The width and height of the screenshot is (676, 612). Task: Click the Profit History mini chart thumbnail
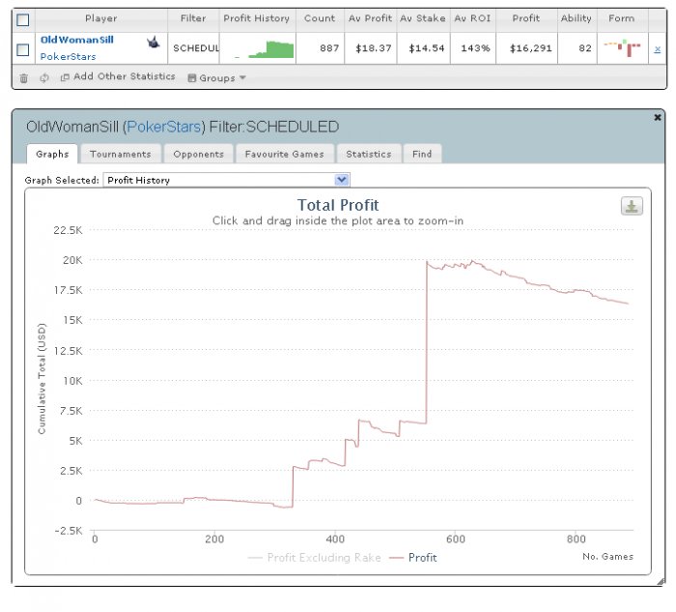264,49
